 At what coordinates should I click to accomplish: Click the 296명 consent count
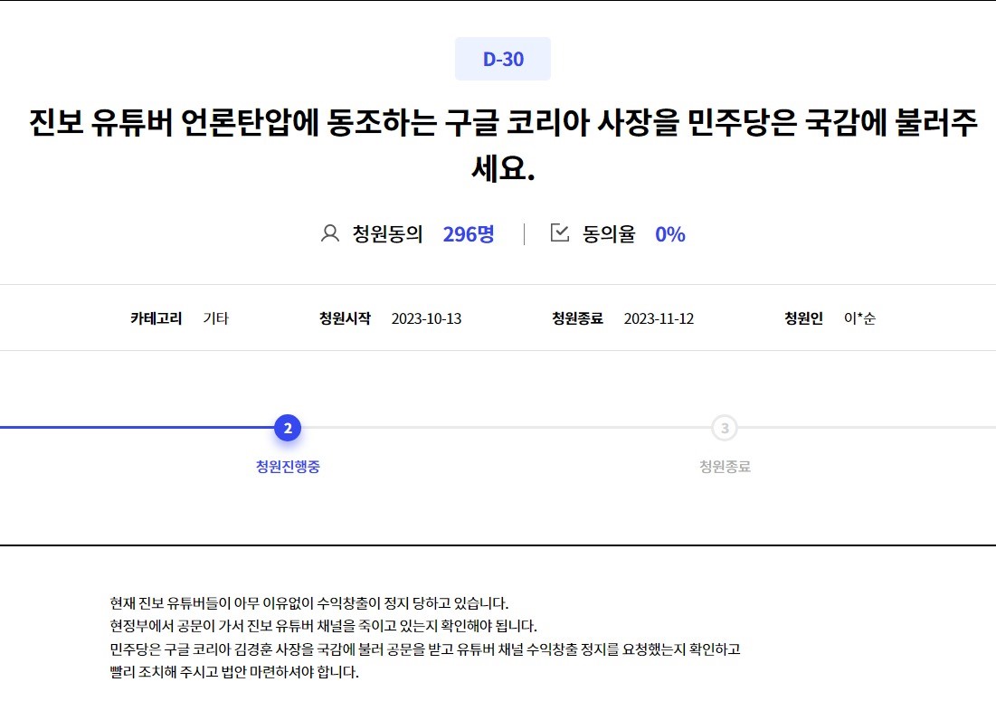[468, 234]
